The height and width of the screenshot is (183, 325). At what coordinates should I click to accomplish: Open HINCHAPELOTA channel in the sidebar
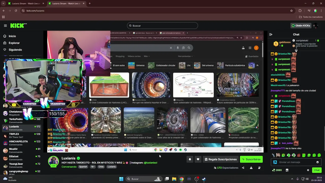[22, 143]
